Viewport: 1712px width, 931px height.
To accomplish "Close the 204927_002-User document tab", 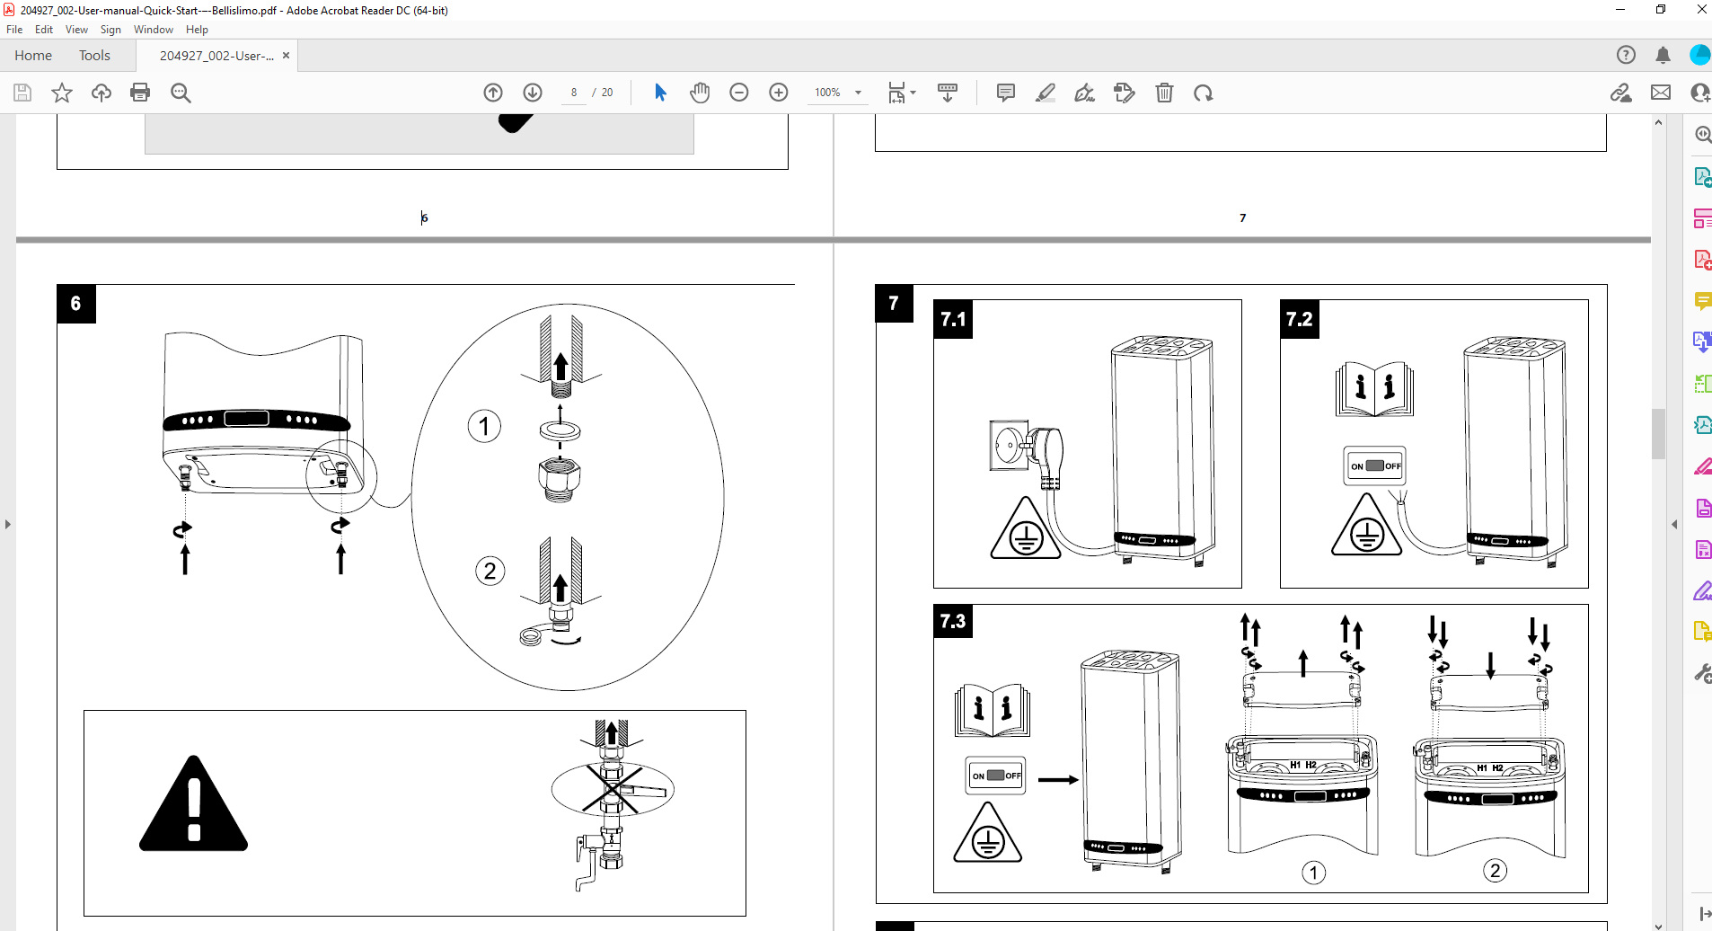I will click(x=286, y=56).
